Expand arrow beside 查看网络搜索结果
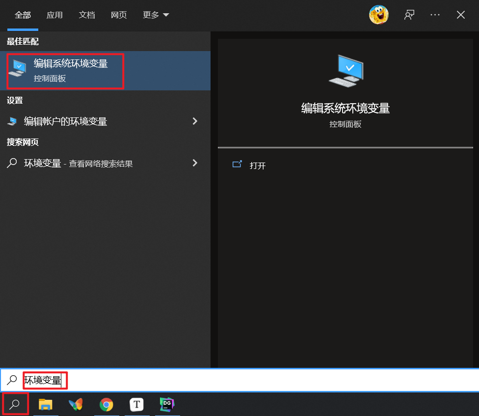This screenshot has width=479, height=416. [x=195, y=163]
